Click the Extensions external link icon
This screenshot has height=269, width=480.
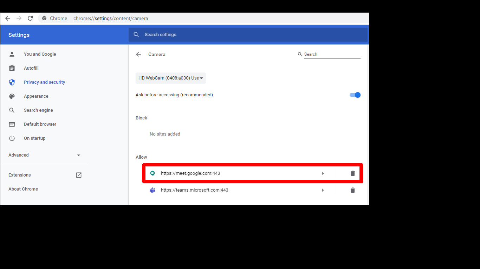click(x=79, y=175)
